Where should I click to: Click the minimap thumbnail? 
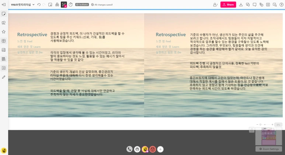coord(269,136)
